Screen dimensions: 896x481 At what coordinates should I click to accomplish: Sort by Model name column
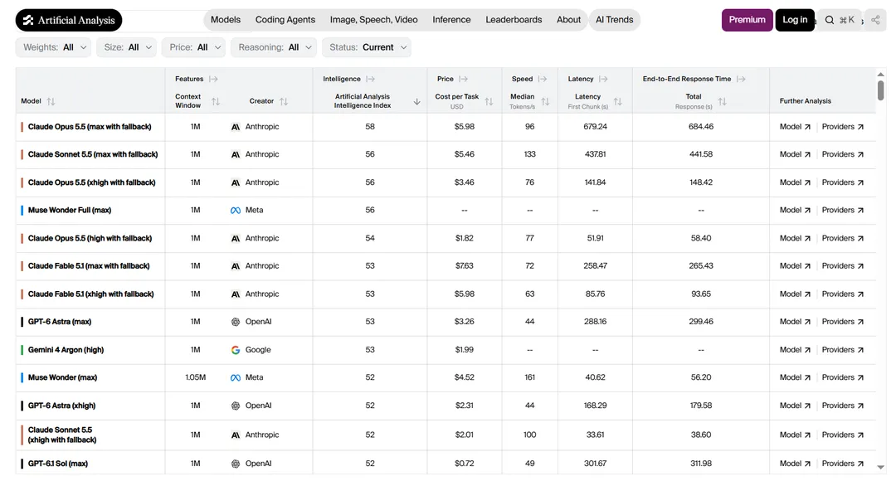(51, 101)
